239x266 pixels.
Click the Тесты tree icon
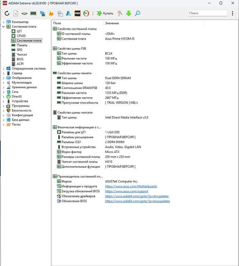pyautogui.click(x=8, y=124)
